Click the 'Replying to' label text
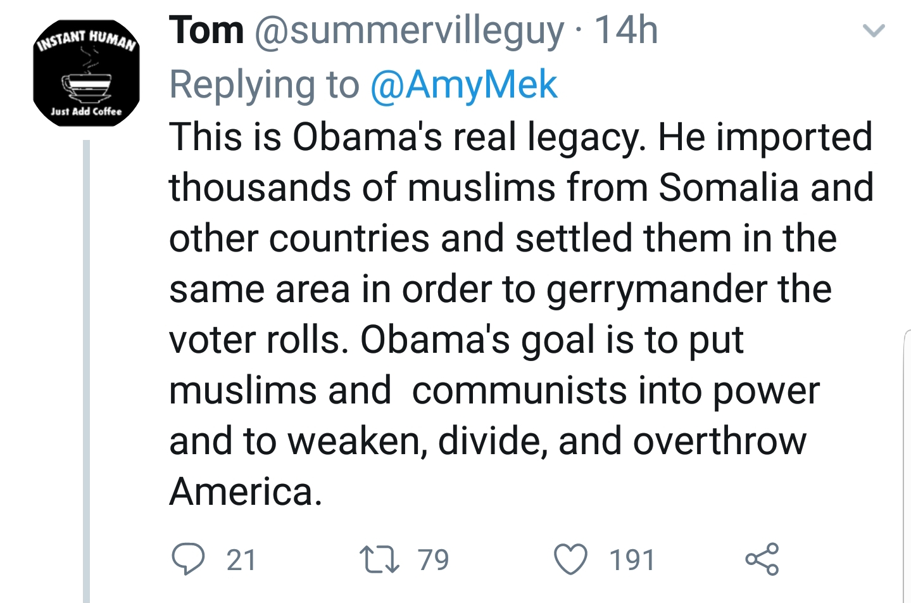 [264, 85]
